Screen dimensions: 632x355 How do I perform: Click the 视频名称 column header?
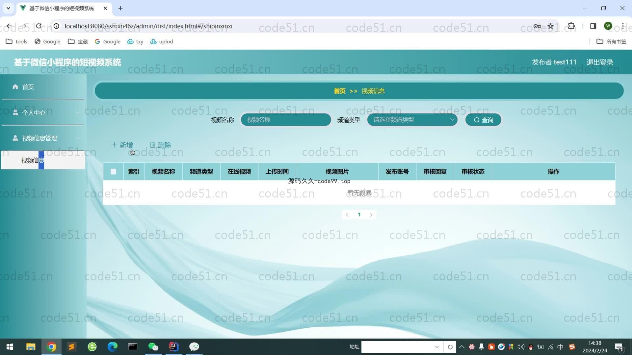pos(163,172)
